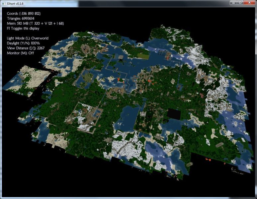The height and width of the screenshot is (199, 257).
Task: Click the Eihort v0.1.6 title text
Action: (x=16, y=3)
